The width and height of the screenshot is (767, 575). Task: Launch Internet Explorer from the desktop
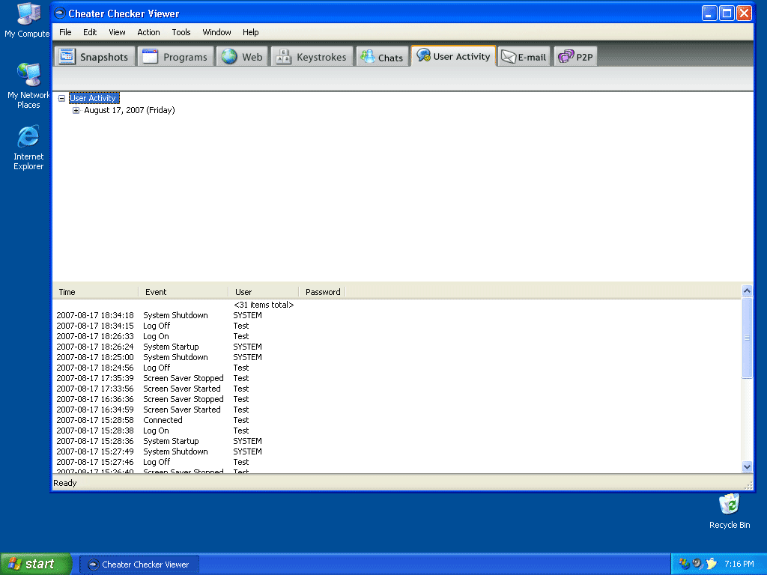point(28,138)
